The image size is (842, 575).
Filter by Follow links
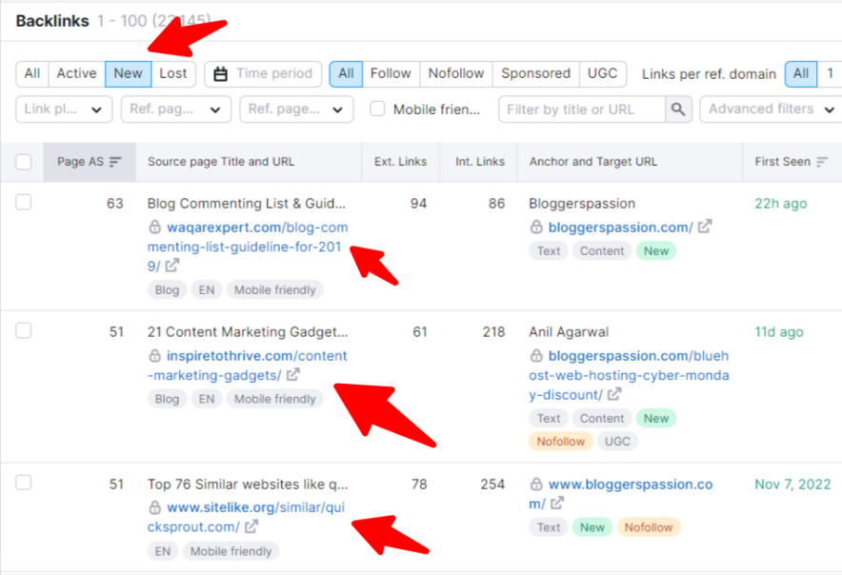pos(391,73)
